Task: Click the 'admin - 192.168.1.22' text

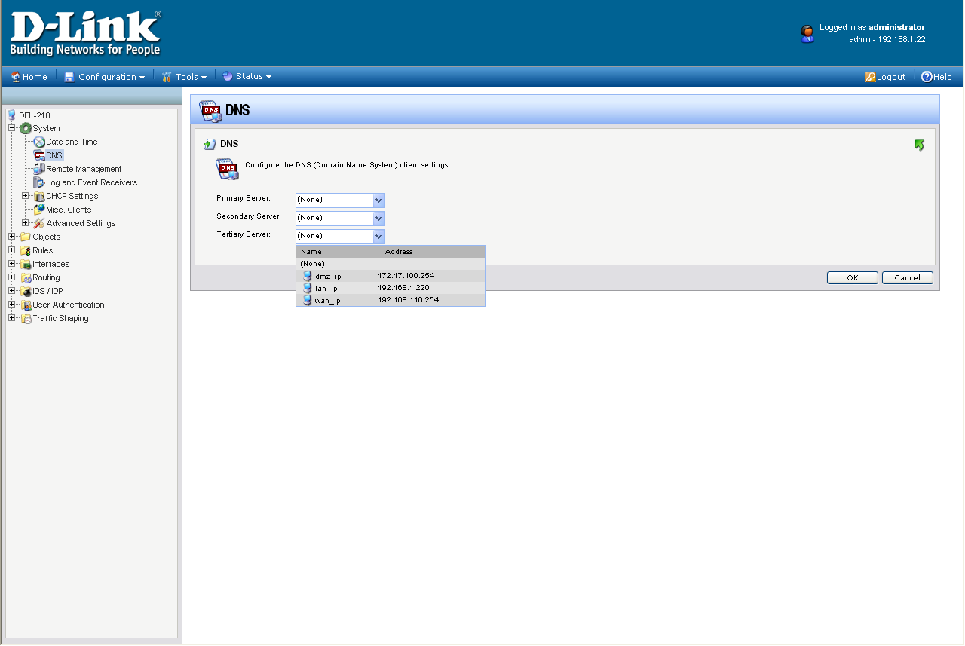Action: (x=887, y=39)
